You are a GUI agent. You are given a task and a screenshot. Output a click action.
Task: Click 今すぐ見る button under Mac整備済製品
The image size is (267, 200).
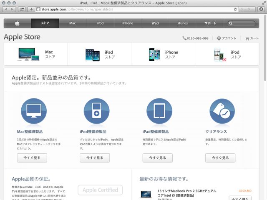coord(32,158)
